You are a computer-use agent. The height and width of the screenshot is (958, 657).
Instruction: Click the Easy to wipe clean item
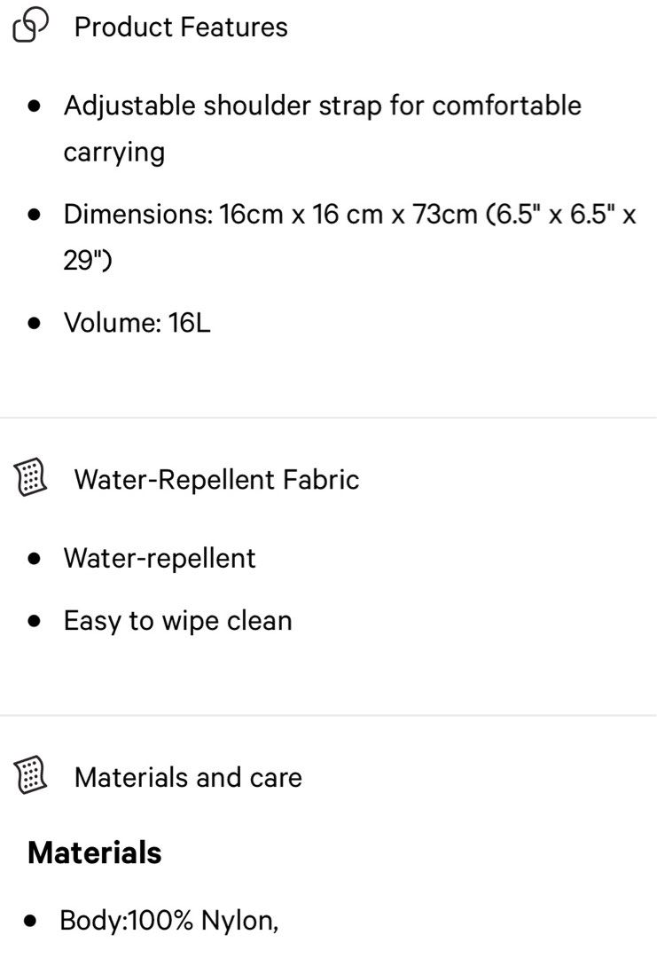pos(177,621)
